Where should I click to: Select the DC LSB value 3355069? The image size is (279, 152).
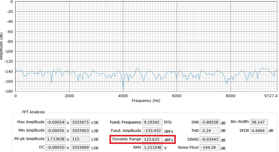coord(80,148)
